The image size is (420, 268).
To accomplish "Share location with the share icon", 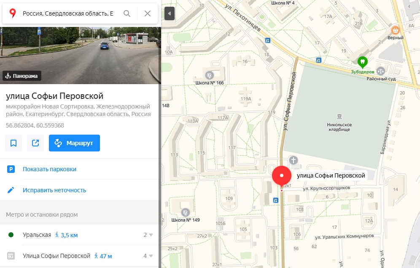I will (35, 143).
